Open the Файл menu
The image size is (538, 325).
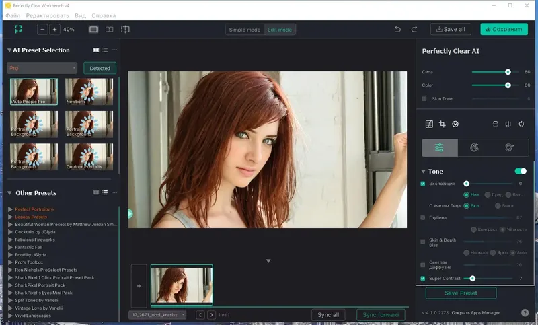point(13,15)
